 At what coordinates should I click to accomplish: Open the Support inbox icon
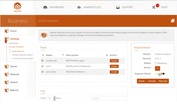click(118, 7)
